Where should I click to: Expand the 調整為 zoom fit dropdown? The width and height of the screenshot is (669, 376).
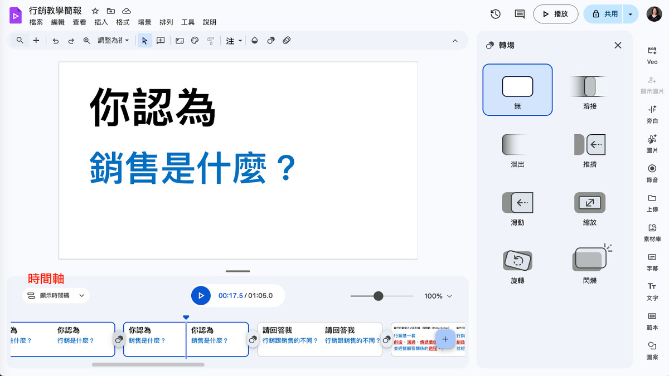[113, 41]
